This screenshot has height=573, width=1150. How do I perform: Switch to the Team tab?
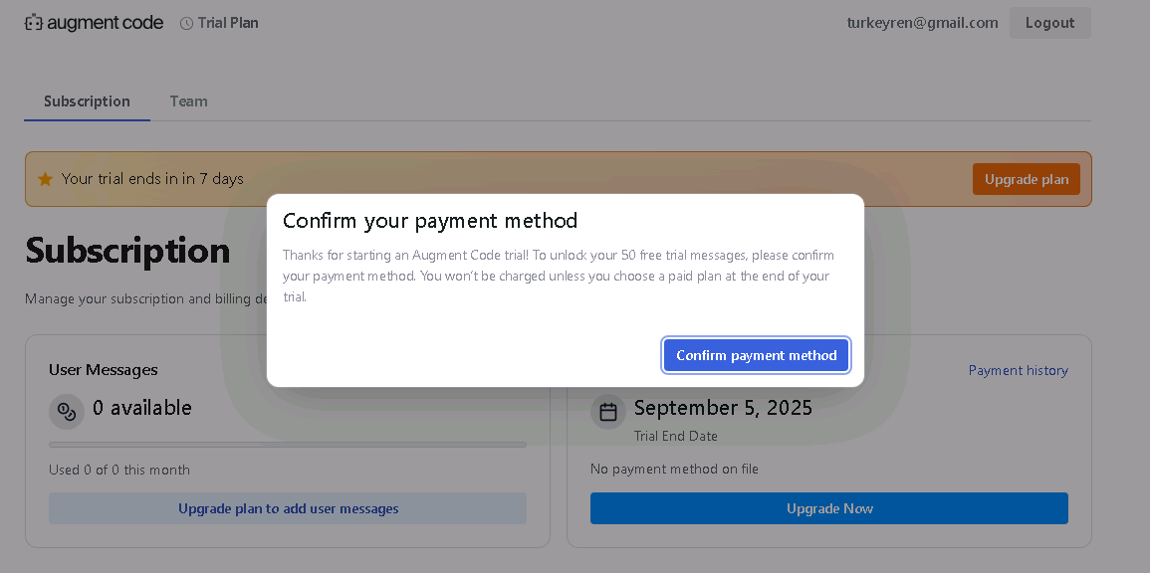[x=188, y=101]
